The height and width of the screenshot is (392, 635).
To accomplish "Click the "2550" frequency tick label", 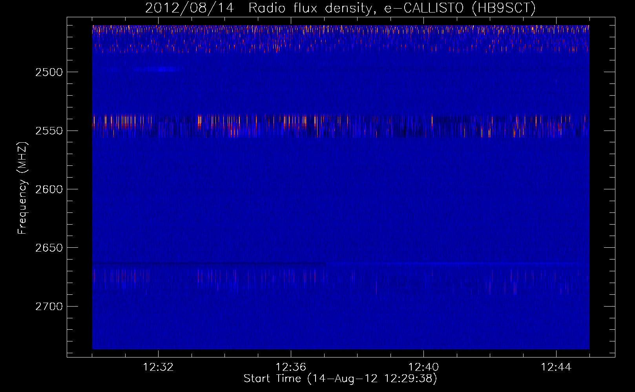I will (49, 131).
